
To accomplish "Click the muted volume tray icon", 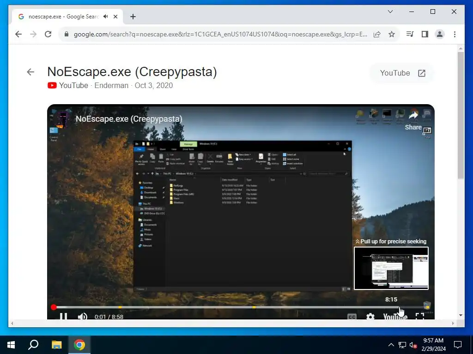I will 413,345.
